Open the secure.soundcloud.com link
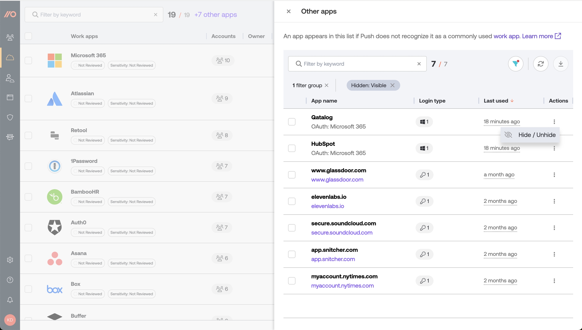The width and height of the screenshot is (582, 330). (x=342, y=232)
